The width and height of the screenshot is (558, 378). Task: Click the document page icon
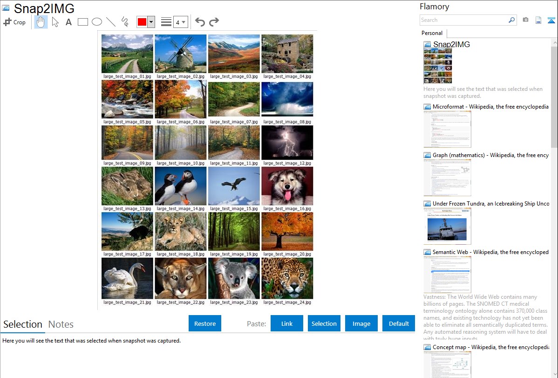tap(538, 20)
